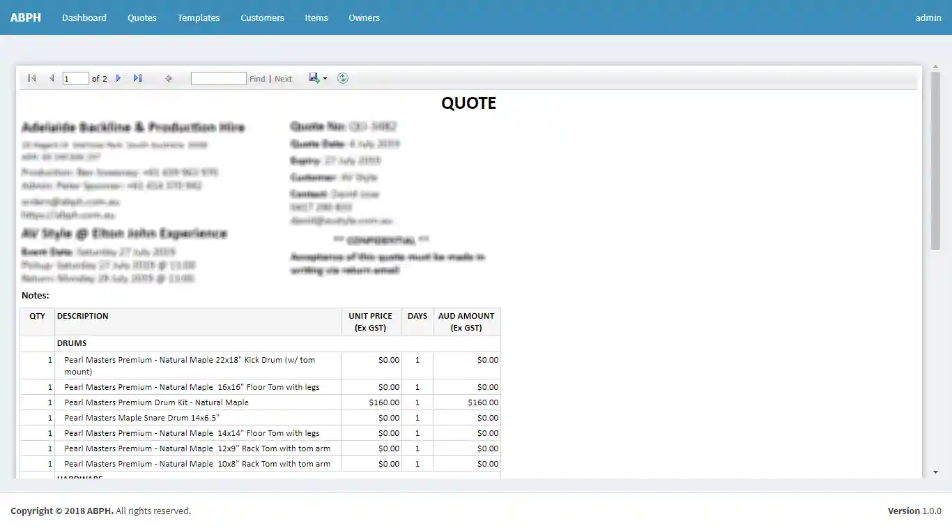Go to Customers section

coord(262,17)
